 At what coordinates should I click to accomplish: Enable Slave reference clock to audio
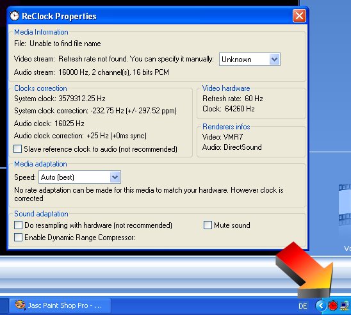click(x=18, y=149)
